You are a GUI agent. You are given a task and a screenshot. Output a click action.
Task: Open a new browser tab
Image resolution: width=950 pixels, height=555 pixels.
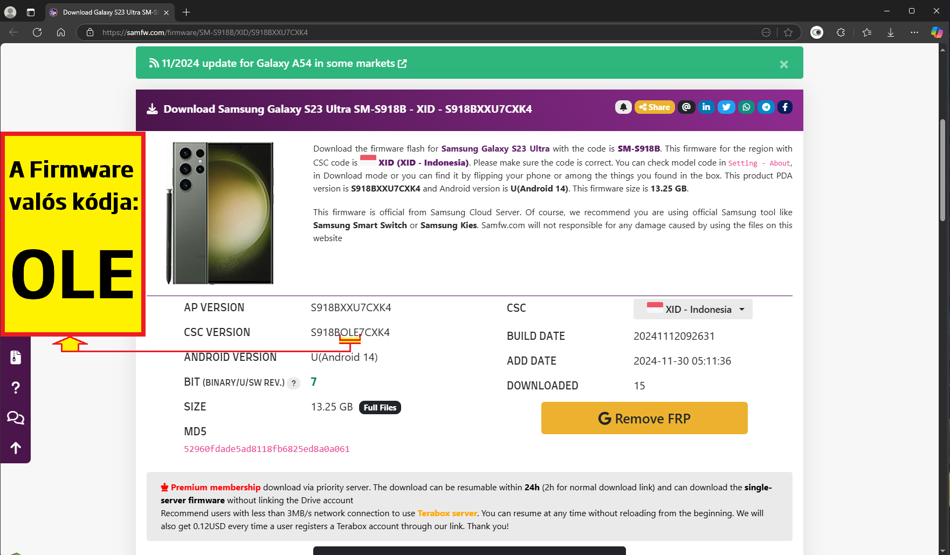[186, 12]
